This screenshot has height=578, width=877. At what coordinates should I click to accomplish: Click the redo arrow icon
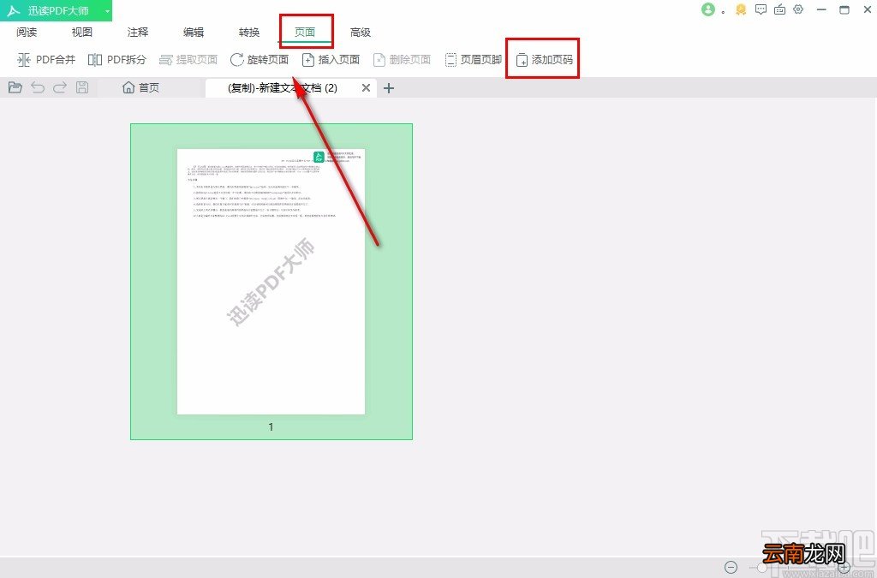[x=60, y=87]
